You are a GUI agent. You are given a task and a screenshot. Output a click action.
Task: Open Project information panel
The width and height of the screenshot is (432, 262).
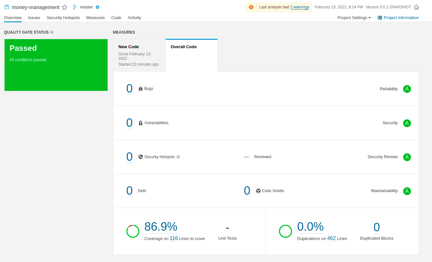(x=398, y=18)
